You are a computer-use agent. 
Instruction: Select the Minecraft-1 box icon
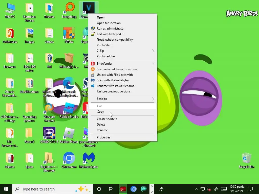click(69, 60)
